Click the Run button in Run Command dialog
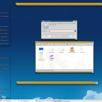The image size is (102, 102). pos(65,36)
